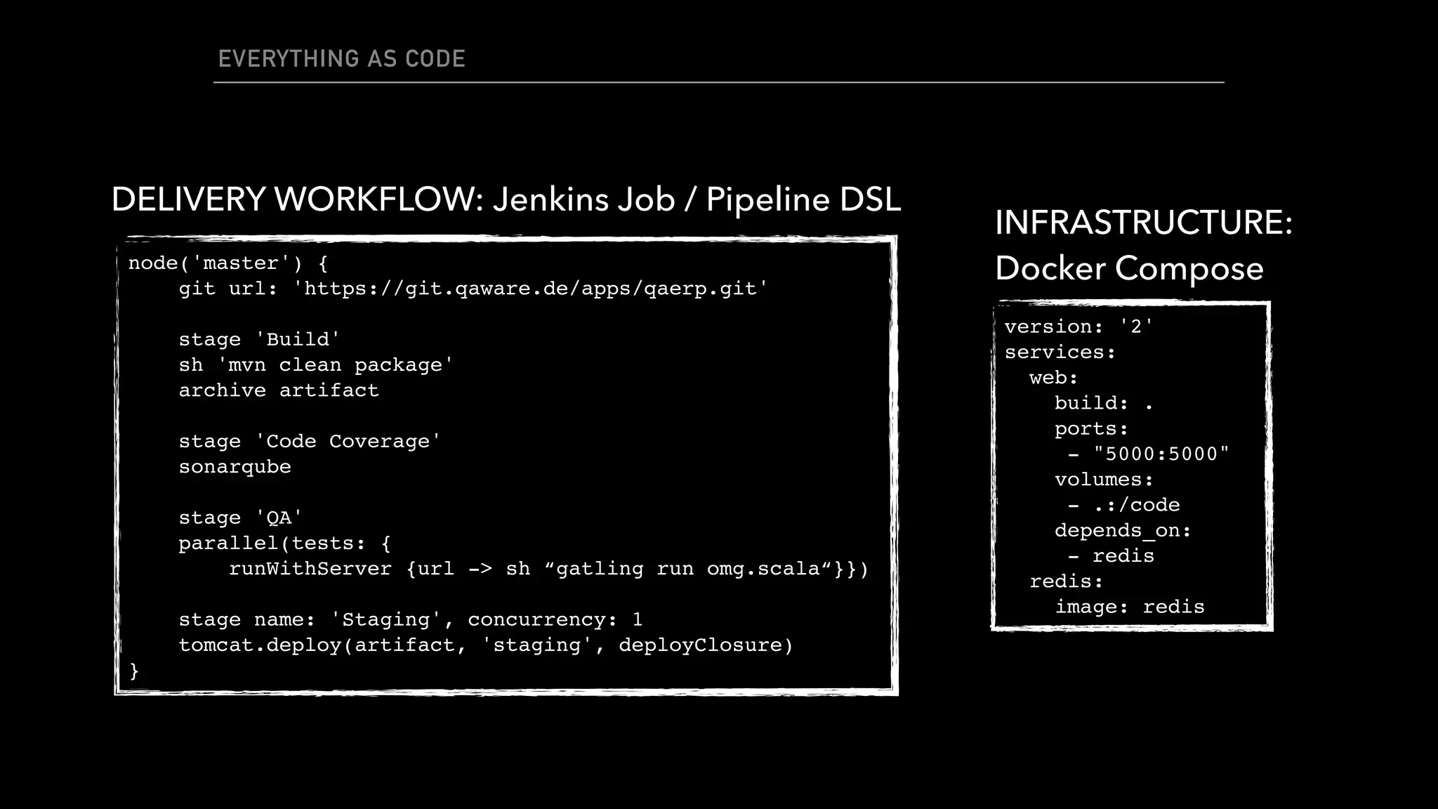Click the 'mvn clean package' command
1438x809 pixels.
coord(334,365)
